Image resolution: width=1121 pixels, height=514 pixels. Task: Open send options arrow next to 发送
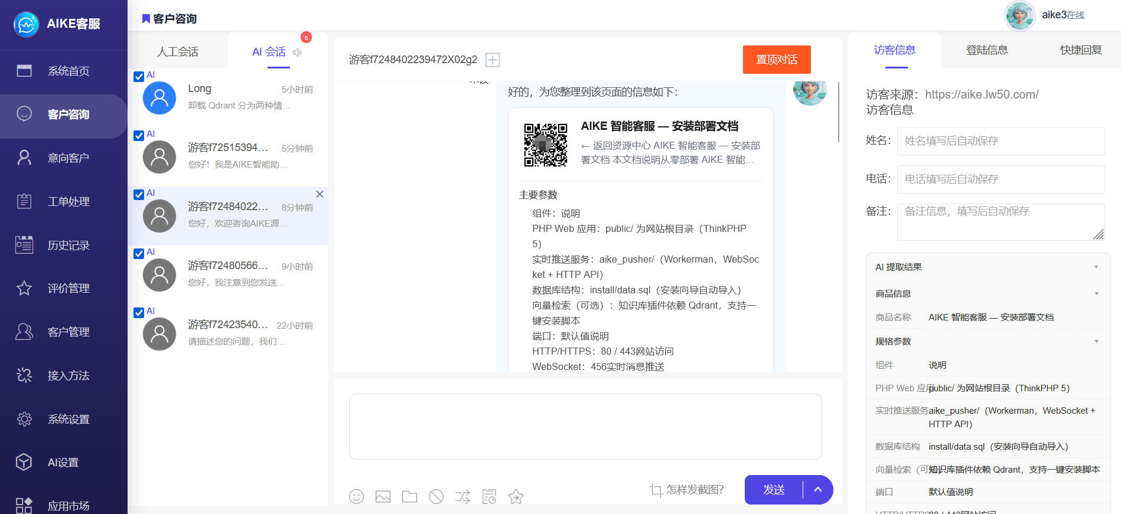coord(818,490)
